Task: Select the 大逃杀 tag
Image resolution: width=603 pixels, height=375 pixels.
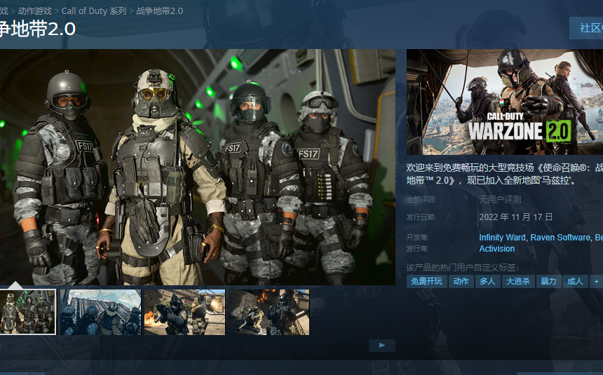Action: click(x=517, y=281)
